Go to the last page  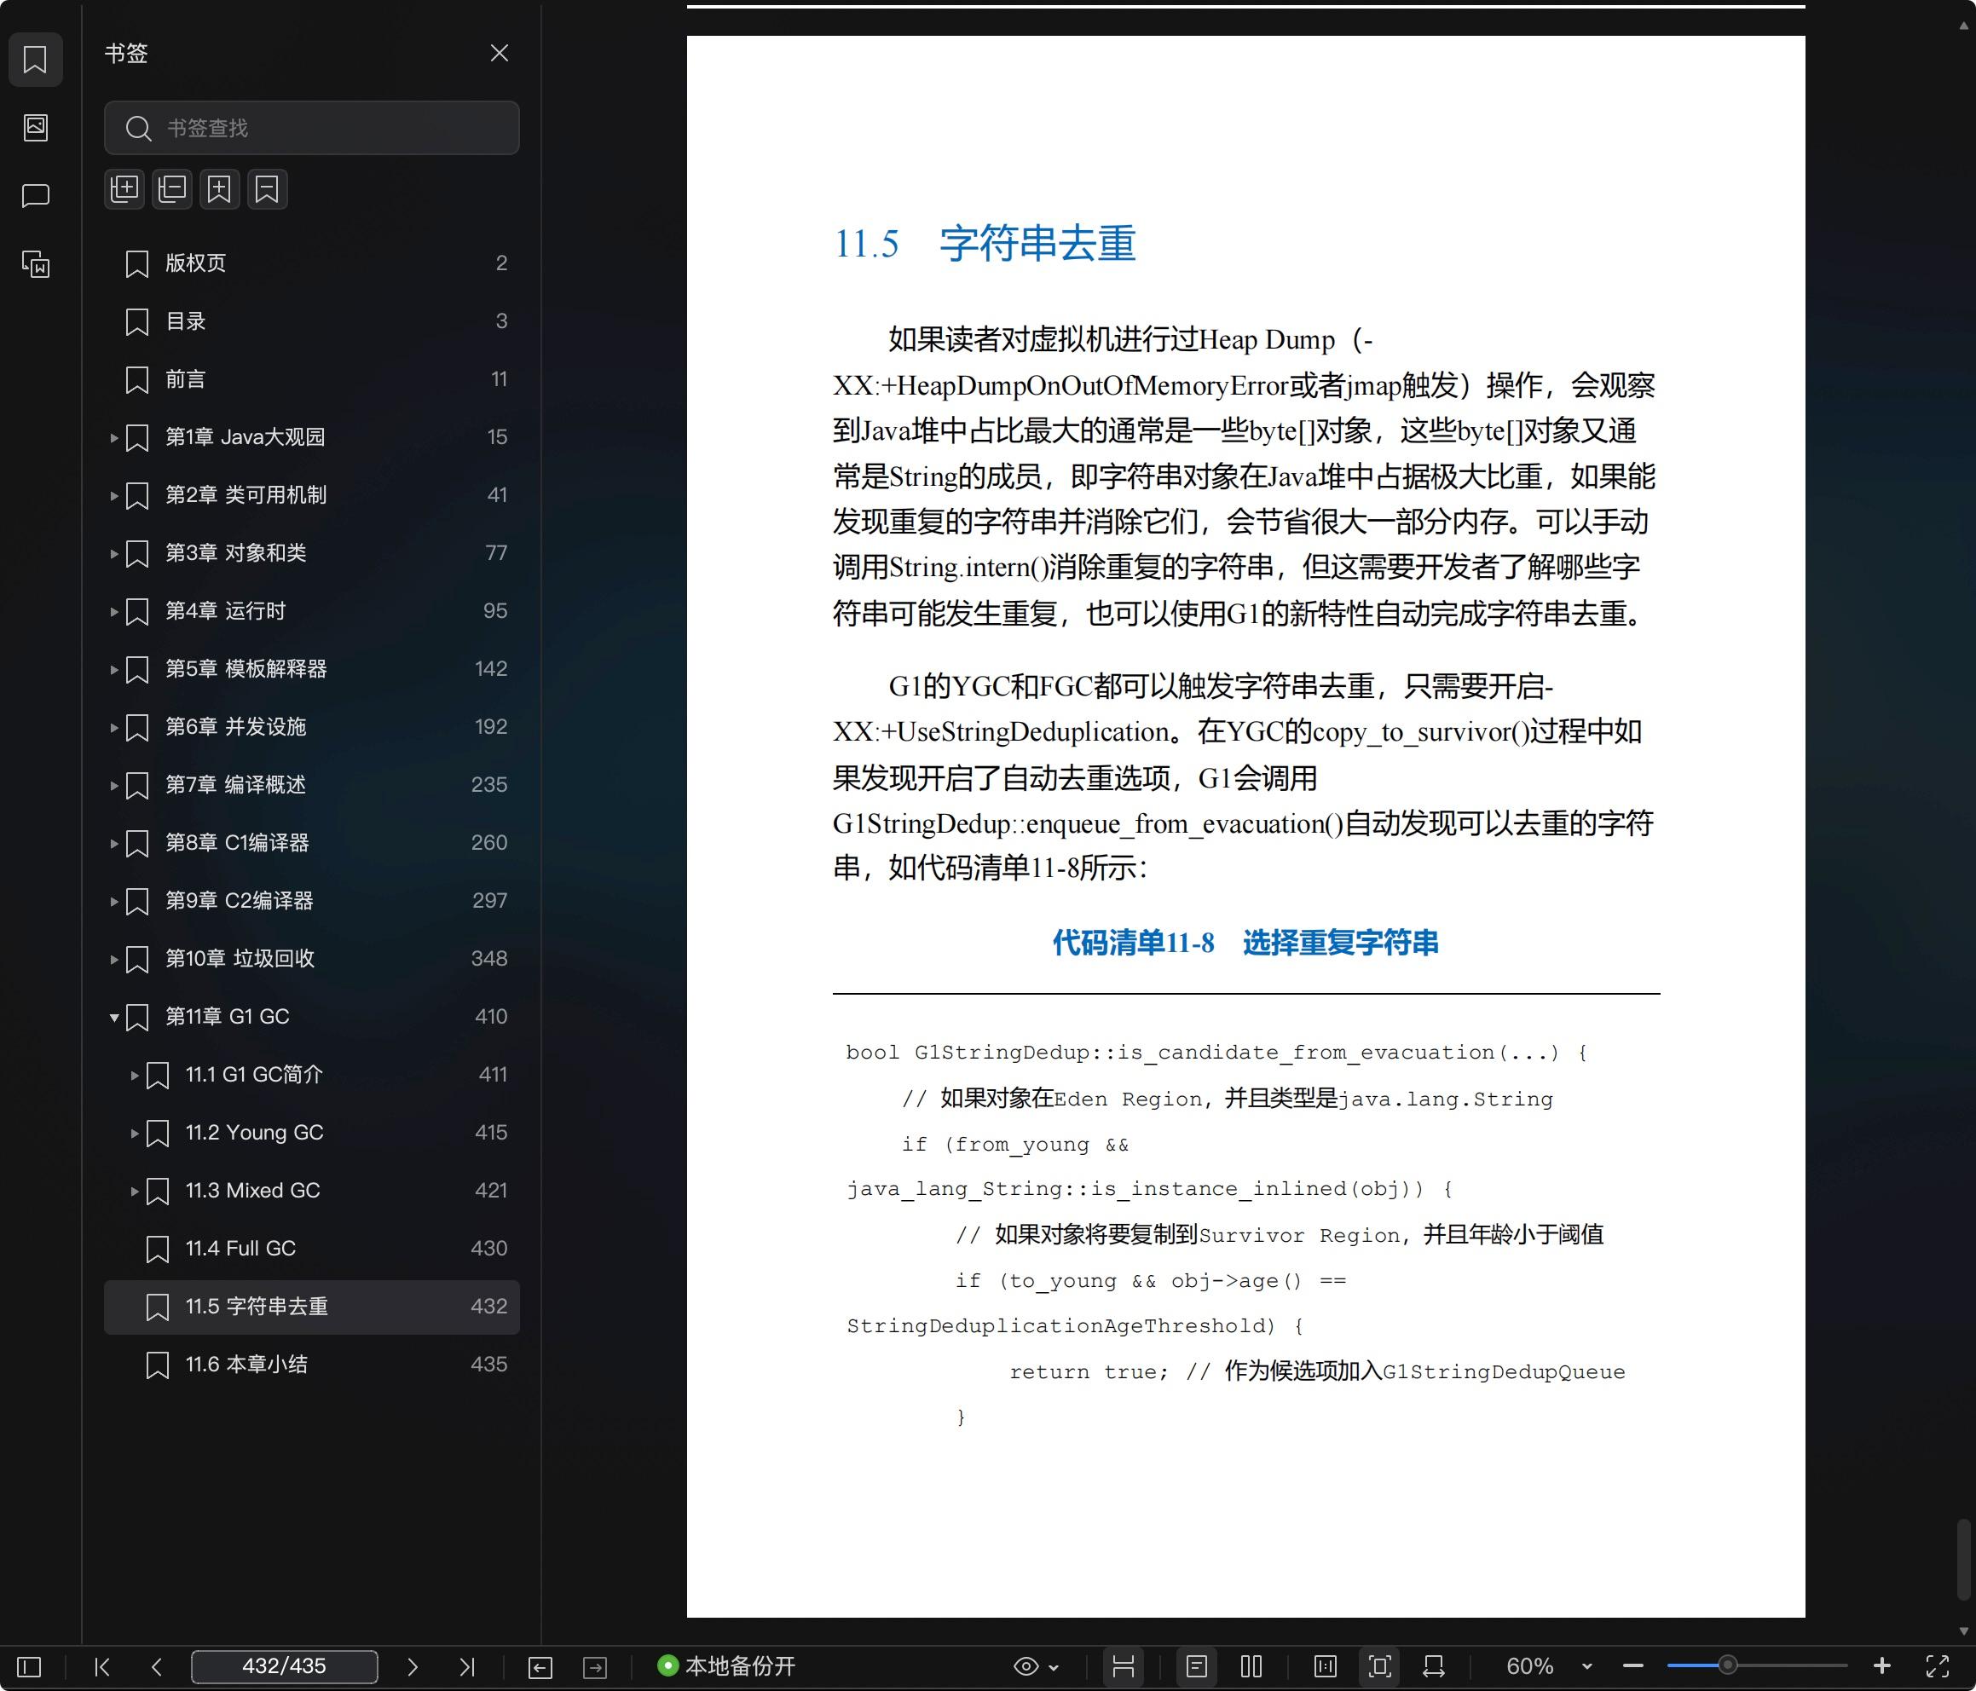click(x=466, y=1666)
